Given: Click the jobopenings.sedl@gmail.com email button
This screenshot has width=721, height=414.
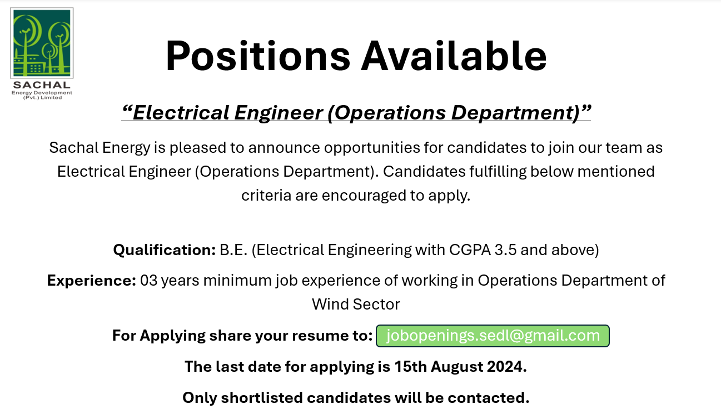Looking at the screenshot, I should 493,336.
